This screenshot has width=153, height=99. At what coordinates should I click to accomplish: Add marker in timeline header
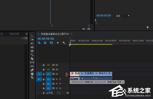tap(58, 43)
